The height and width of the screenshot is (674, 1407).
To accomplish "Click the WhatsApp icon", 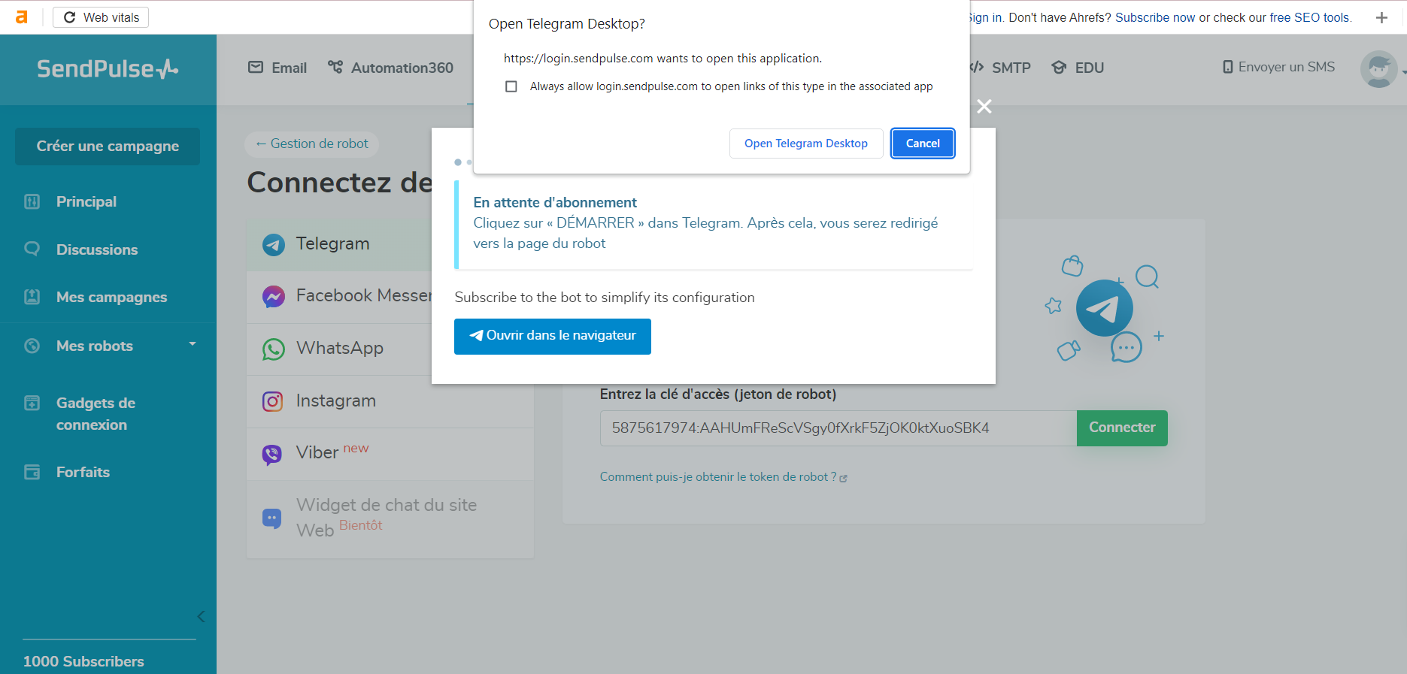I will tap(274, 349).
